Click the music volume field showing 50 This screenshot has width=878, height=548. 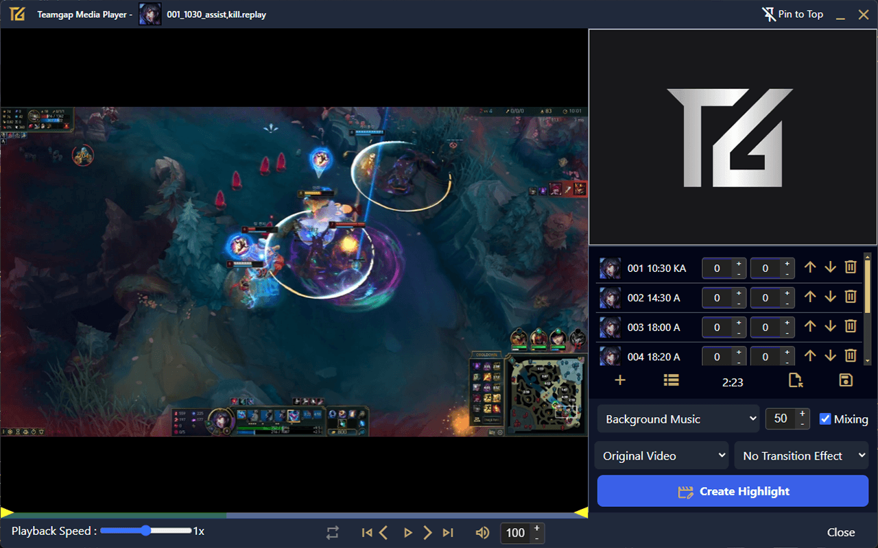click(781, 419)
